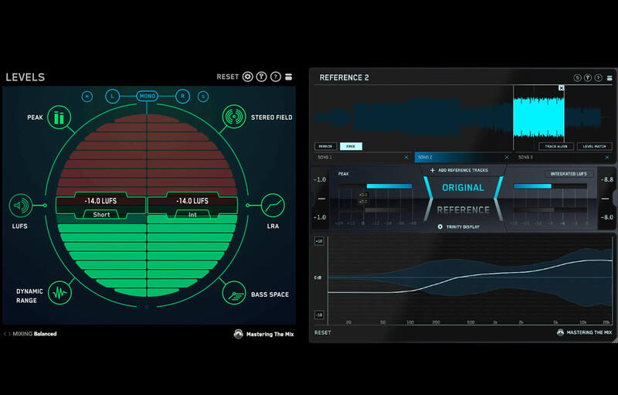This screenshot has width=618, height=395.
Task: Switch LUFS reading to Short
Action: (101, 214)
